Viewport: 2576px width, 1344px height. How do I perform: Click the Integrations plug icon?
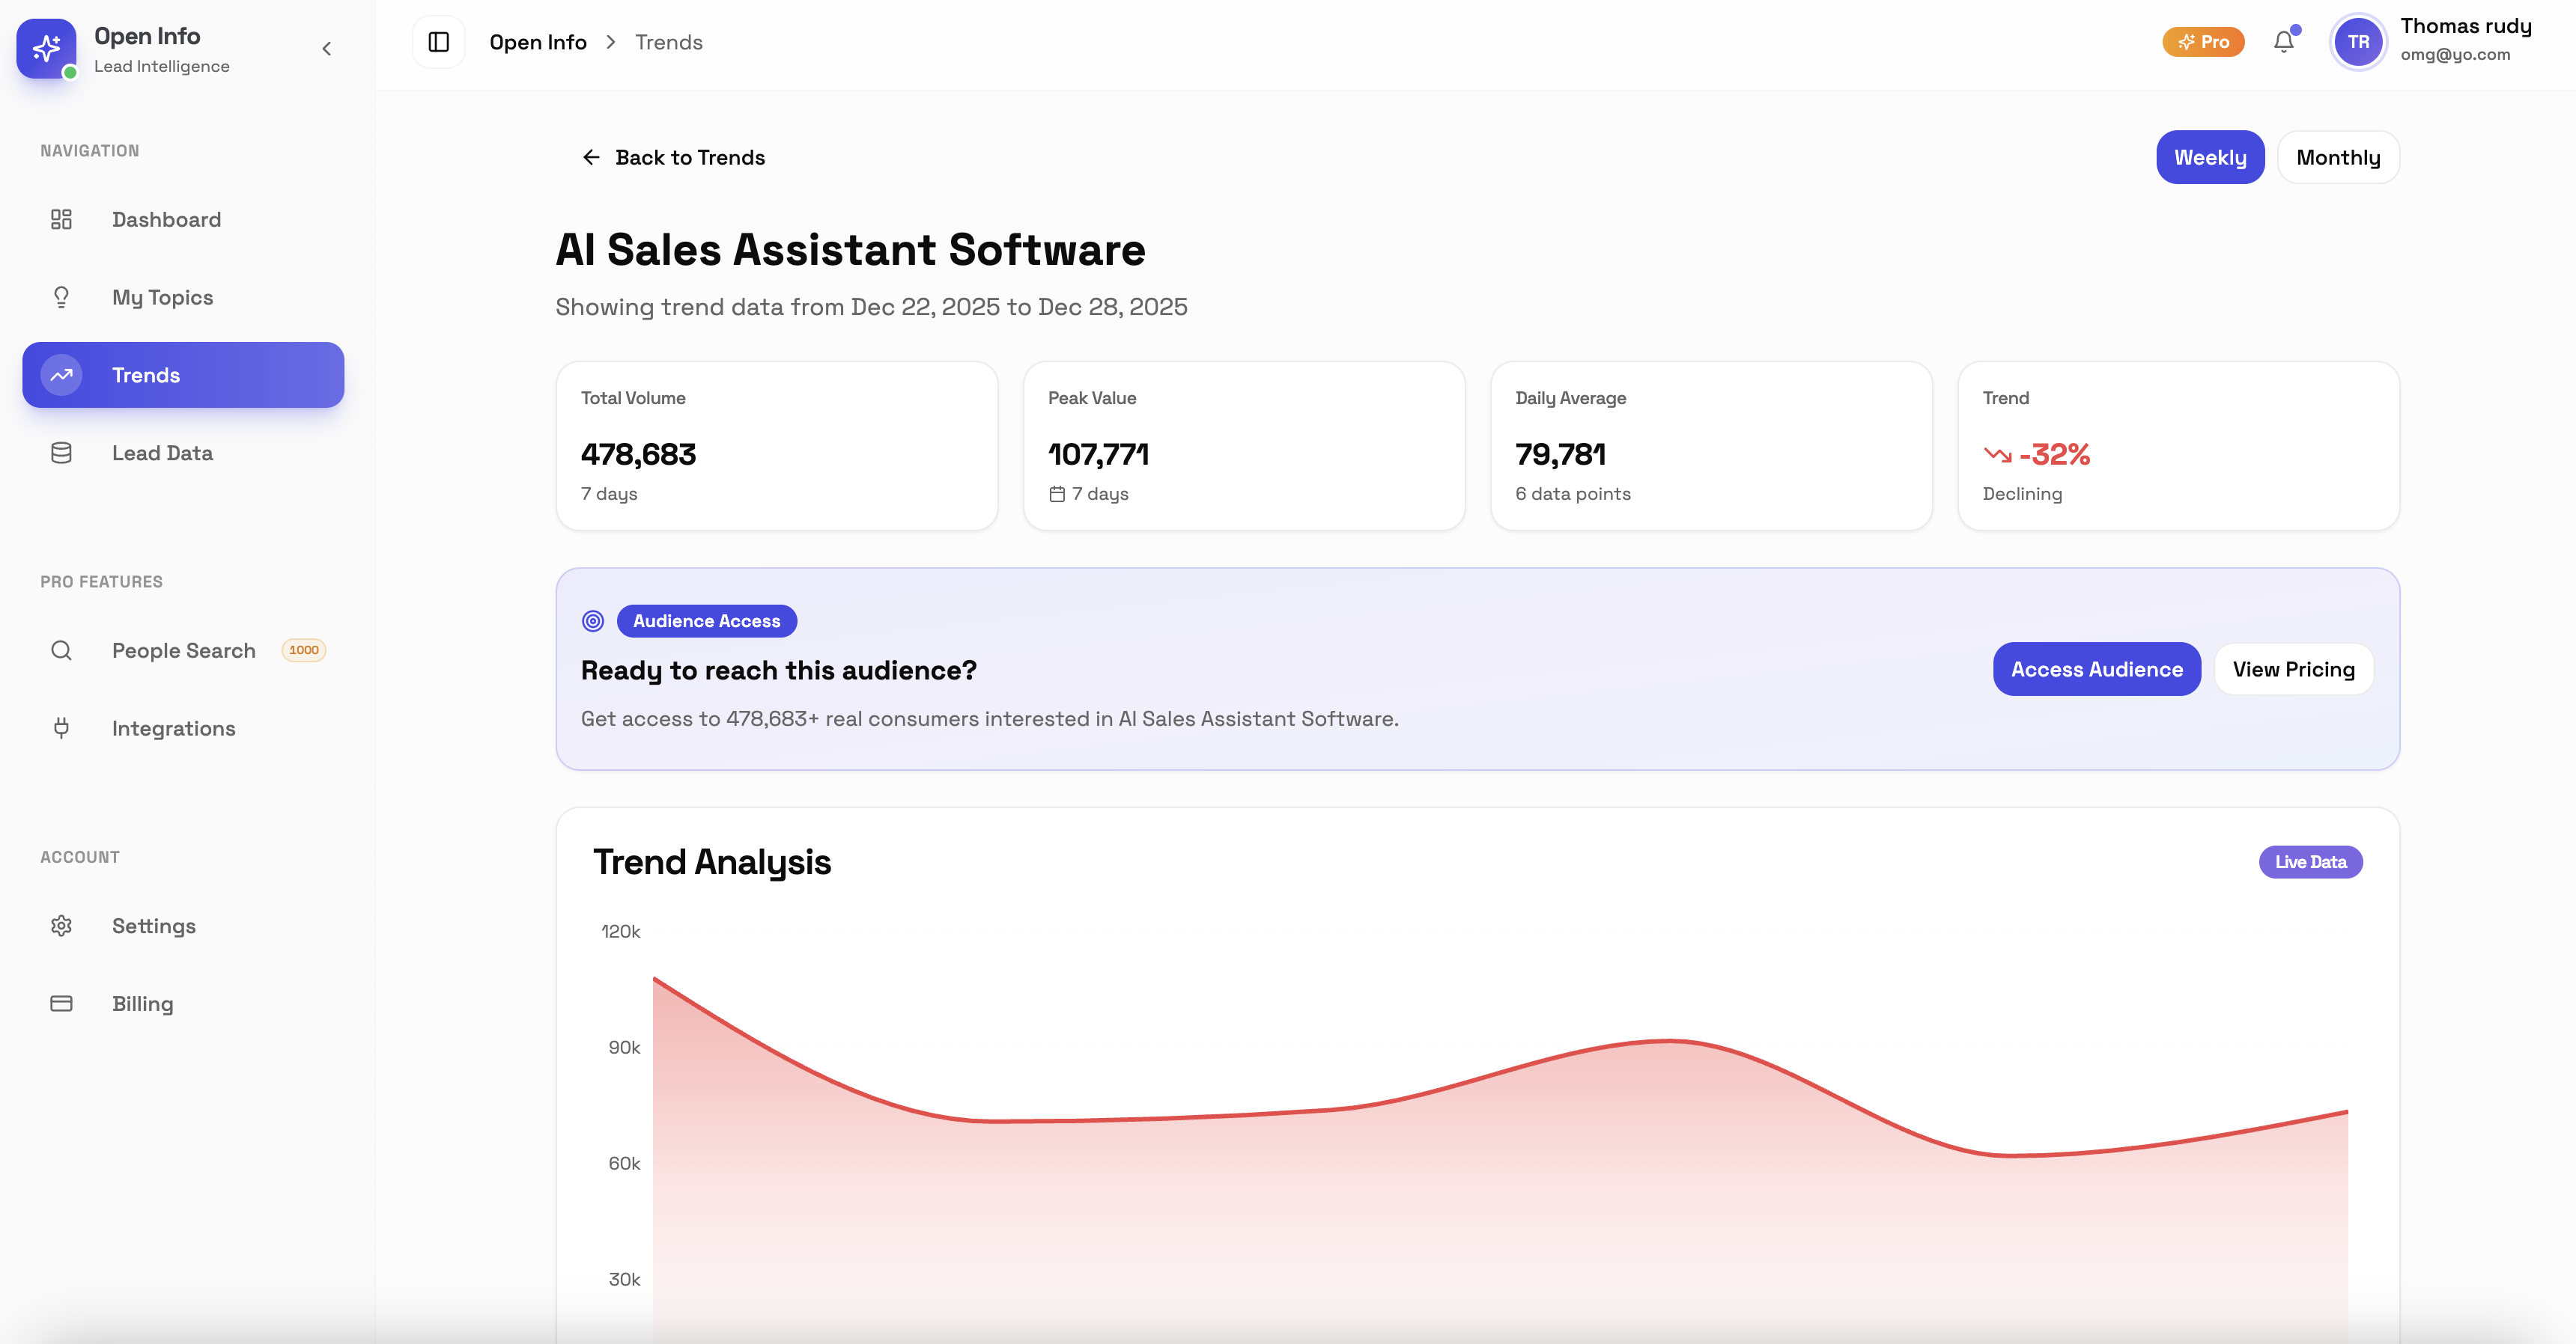tap(61, 728)
